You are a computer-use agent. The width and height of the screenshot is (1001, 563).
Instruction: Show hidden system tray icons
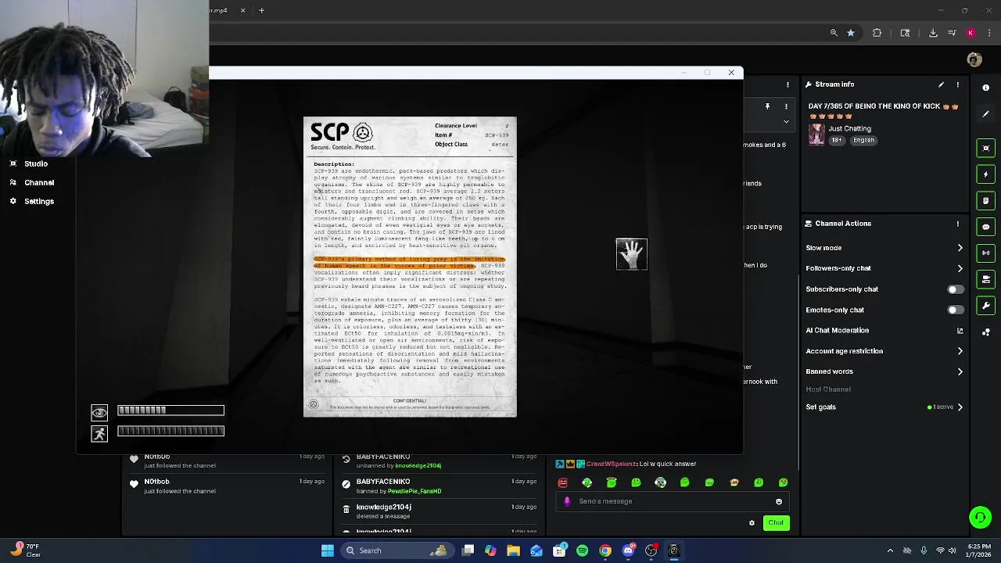pyautogui.click(x=890, y=550)
